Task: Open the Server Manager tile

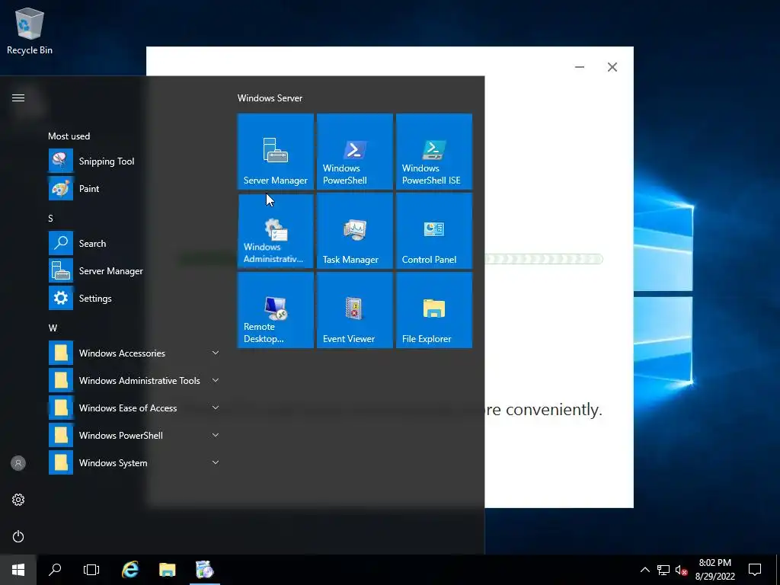Action: point(276,152)
